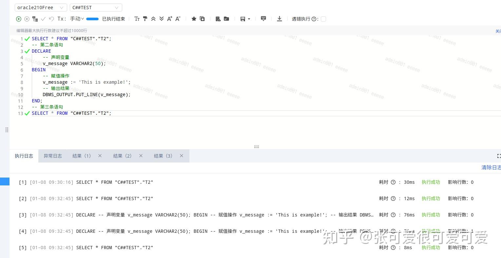Decrease the editor font size
501x258 pixels.
pyautogui.click(x=178, y=19)
